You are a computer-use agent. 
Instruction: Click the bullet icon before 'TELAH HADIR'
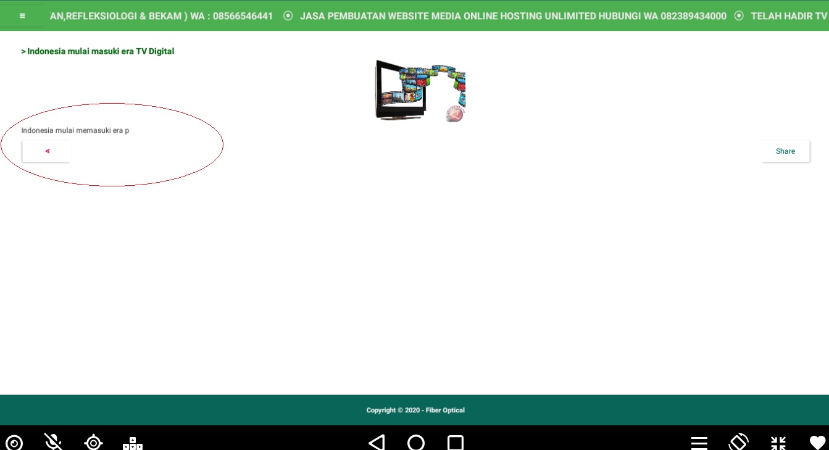739,16
